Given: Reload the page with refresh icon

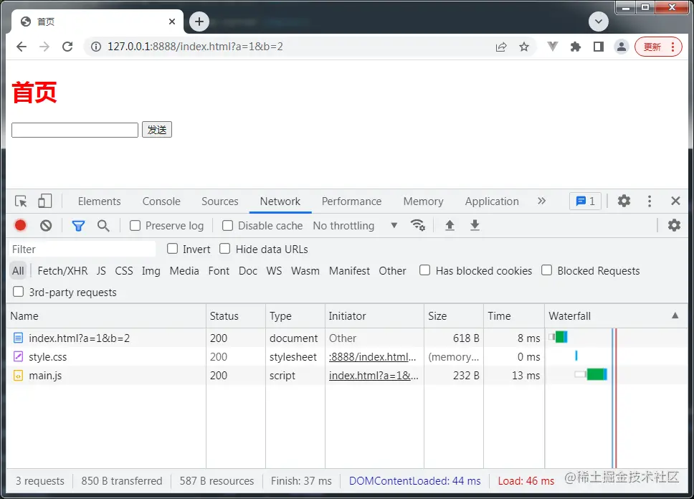Looking at the screenshot, I should 67,47.
